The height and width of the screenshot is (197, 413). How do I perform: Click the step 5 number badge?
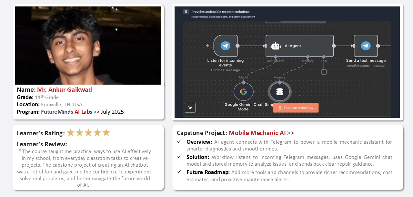(x=186, y=12)
